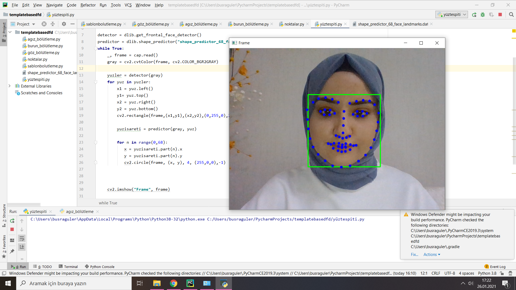Enable soft-wrap in the Run console
The image size is (516, 290).
click(21, 238)
